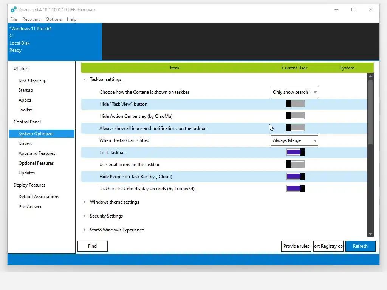The height and width of the screenshot is (290, 387).
Task: Enable Always show all icons switch
Action: tap(296, 128)
